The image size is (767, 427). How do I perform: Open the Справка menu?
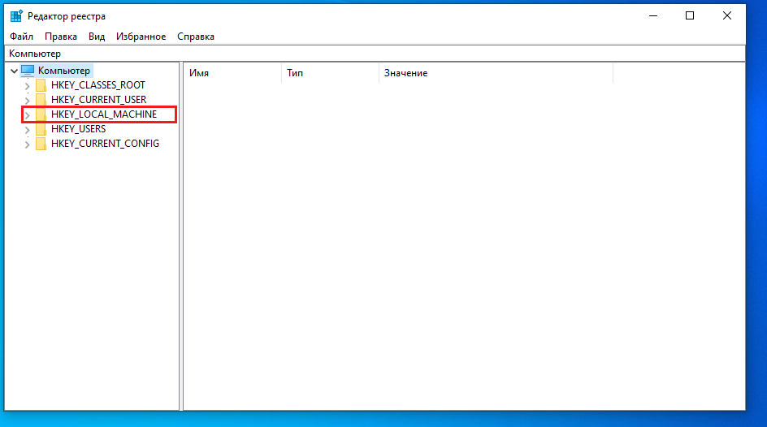pyautogui.click(x=196, y=37)
